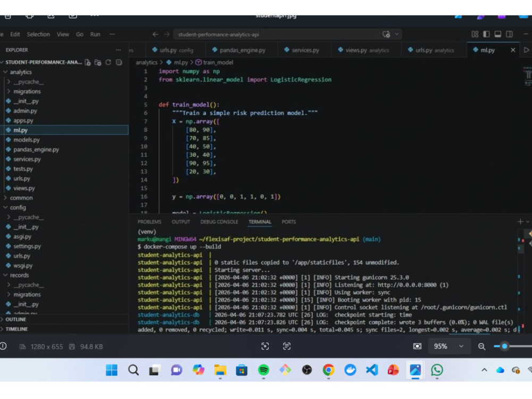532x399 pixels.
Task: Go back using the editor navigation arrow
Action: pos(155,34)
